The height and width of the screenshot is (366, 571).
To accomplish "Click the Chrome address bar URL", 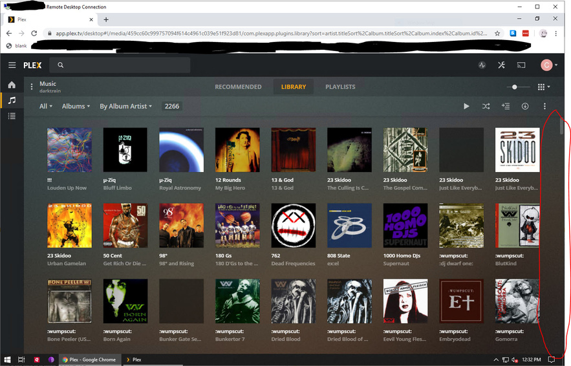I will tap(271, 33).
